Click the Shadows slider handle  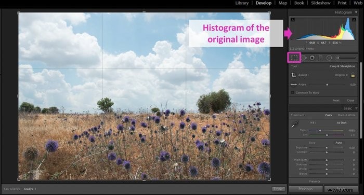point(327,165)
